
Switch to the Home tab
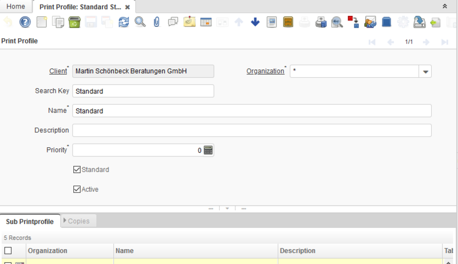[15, 6]
